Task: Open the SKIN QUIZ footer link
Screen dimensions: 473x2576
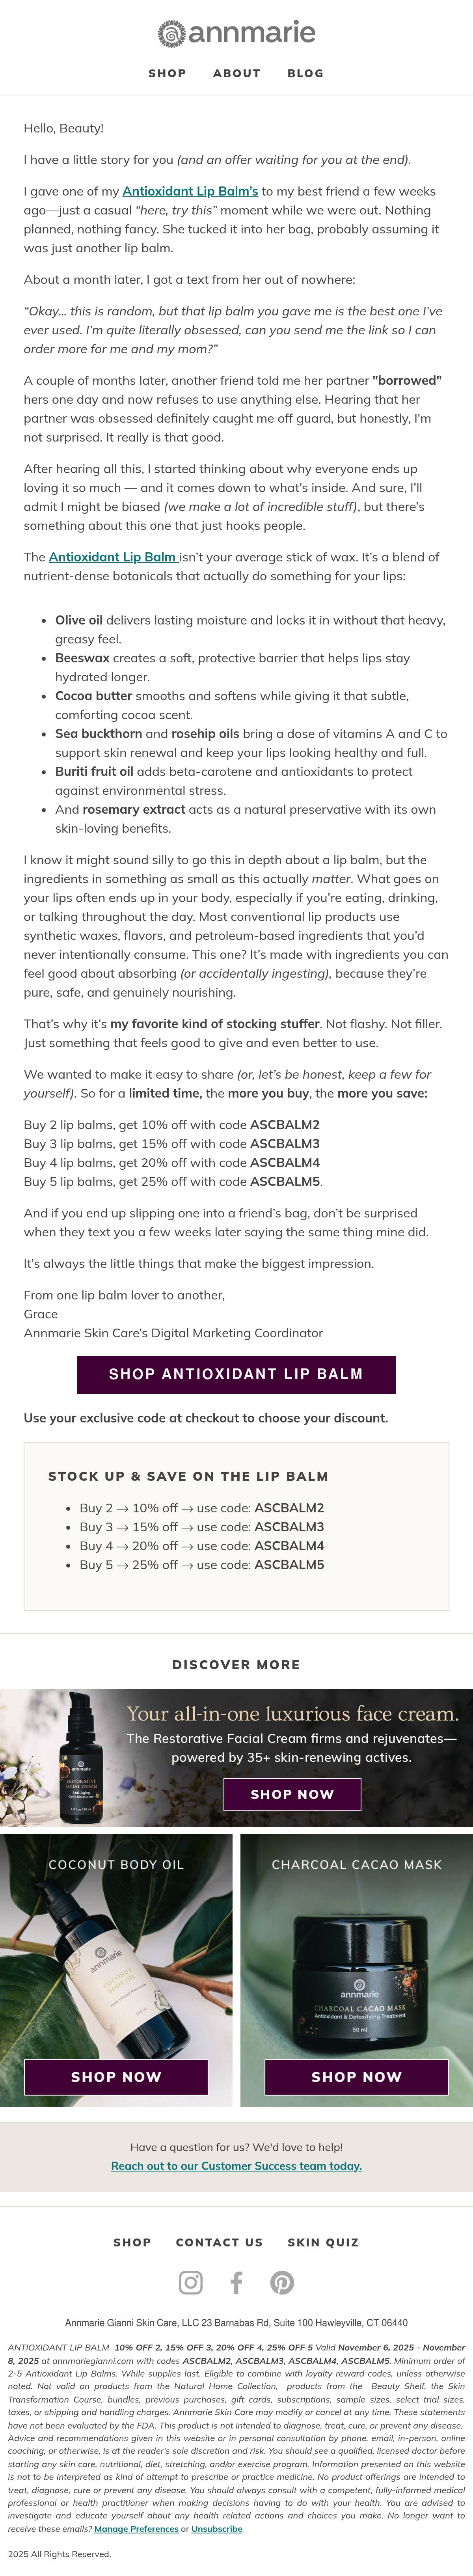Action: click(323, 2242)
